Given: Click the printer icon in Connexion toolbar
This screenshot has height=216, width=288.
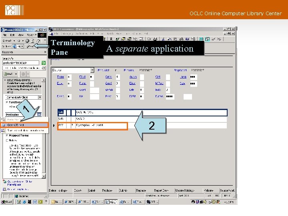Looking at the screenshot, I should coord(155,39).
